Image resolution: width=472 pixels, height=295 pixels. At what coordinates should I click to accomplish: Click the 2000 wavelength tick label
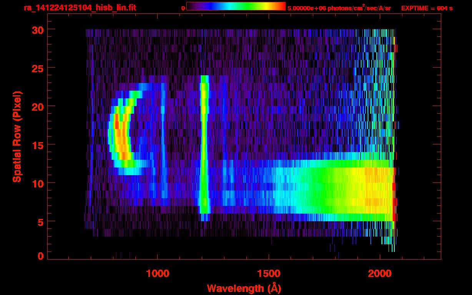coord(380,273)
